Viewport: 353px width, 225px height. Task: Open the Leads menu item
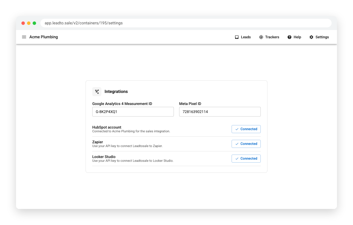click(243, 37)
